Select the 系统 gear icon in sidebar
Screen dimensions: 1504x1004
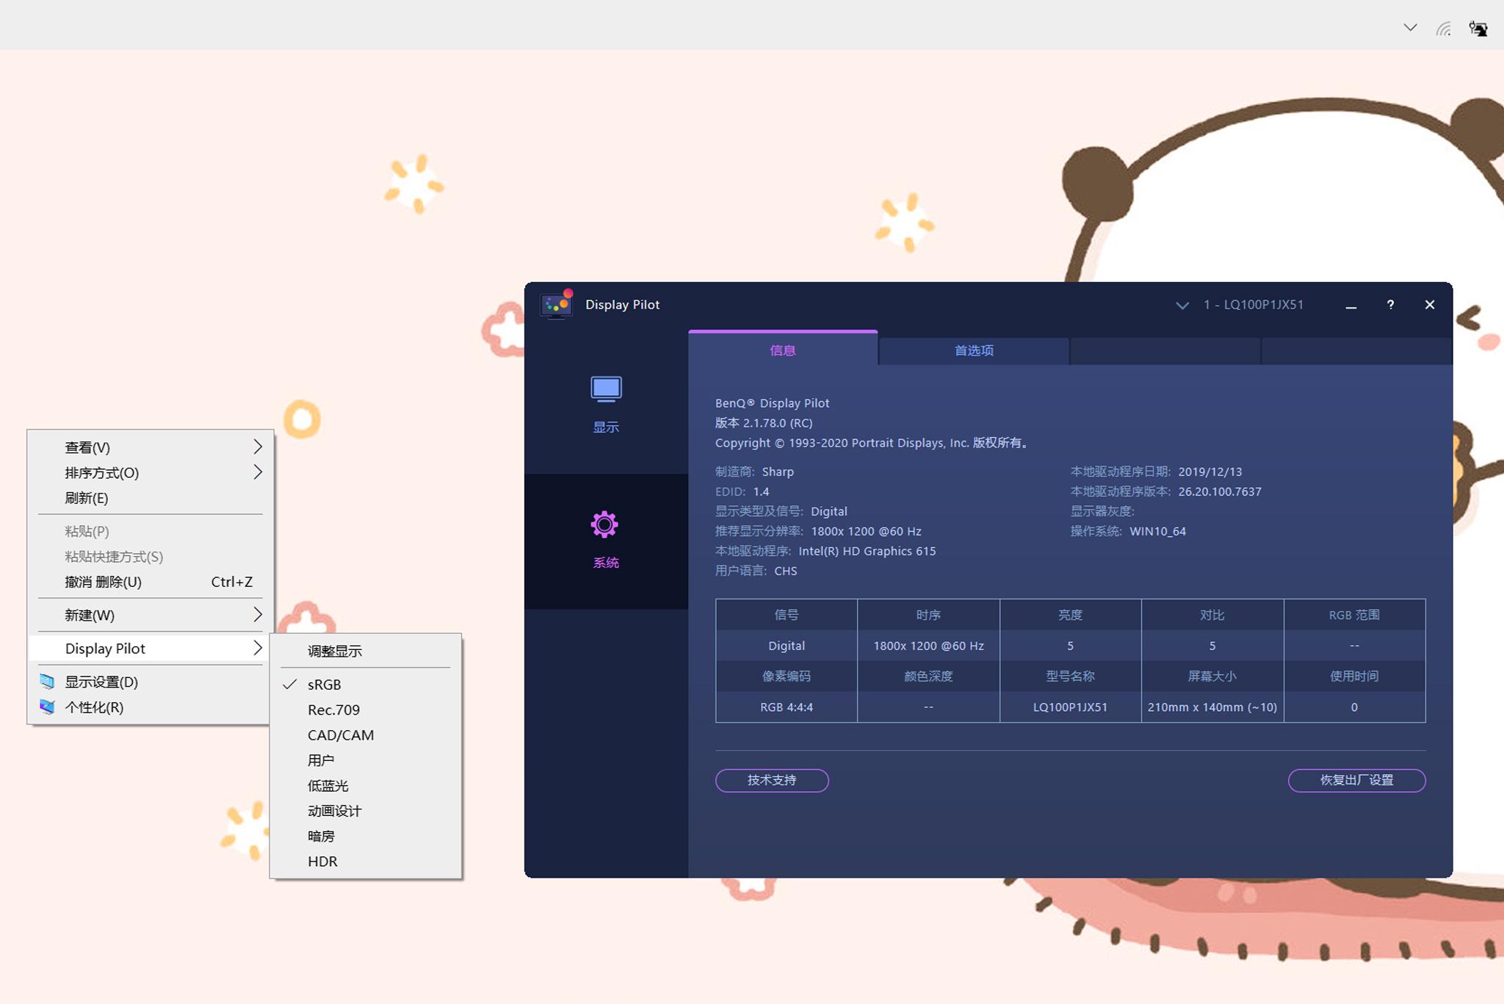pos(604,524)
